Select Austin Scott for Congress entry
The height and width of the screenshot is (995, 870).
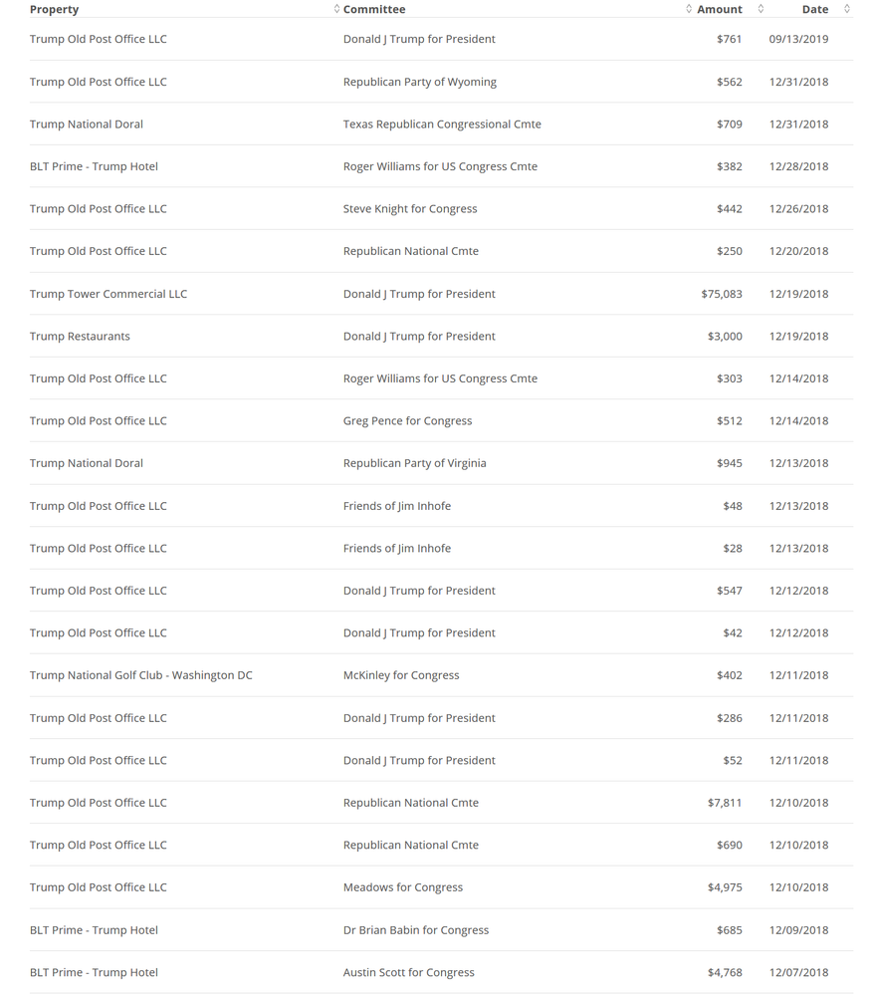tap(409, 972)
